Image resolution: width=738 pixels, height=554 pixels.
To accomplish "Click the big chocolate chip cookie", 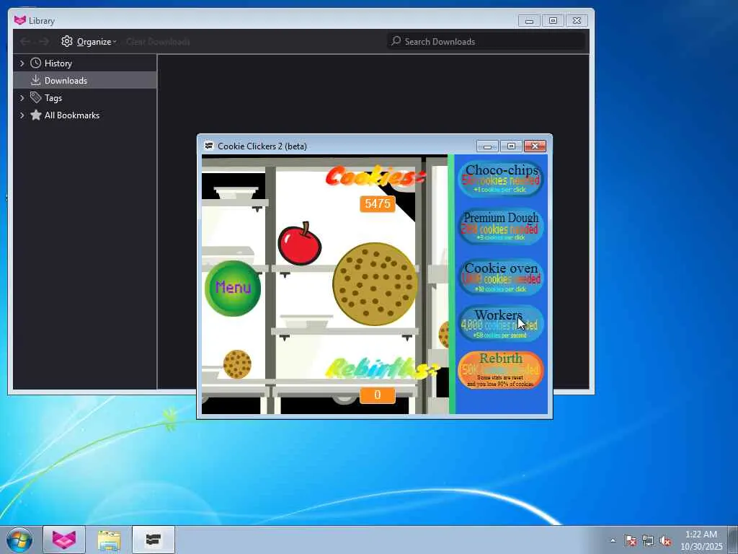I will tap(375, 284).
